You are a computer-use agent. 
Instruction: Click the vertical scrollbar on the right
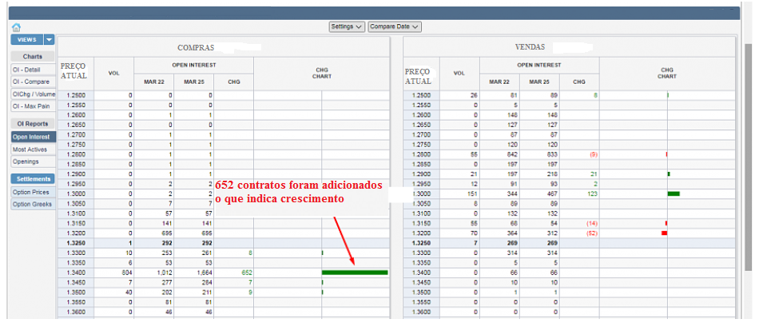[x=749, y=160]
